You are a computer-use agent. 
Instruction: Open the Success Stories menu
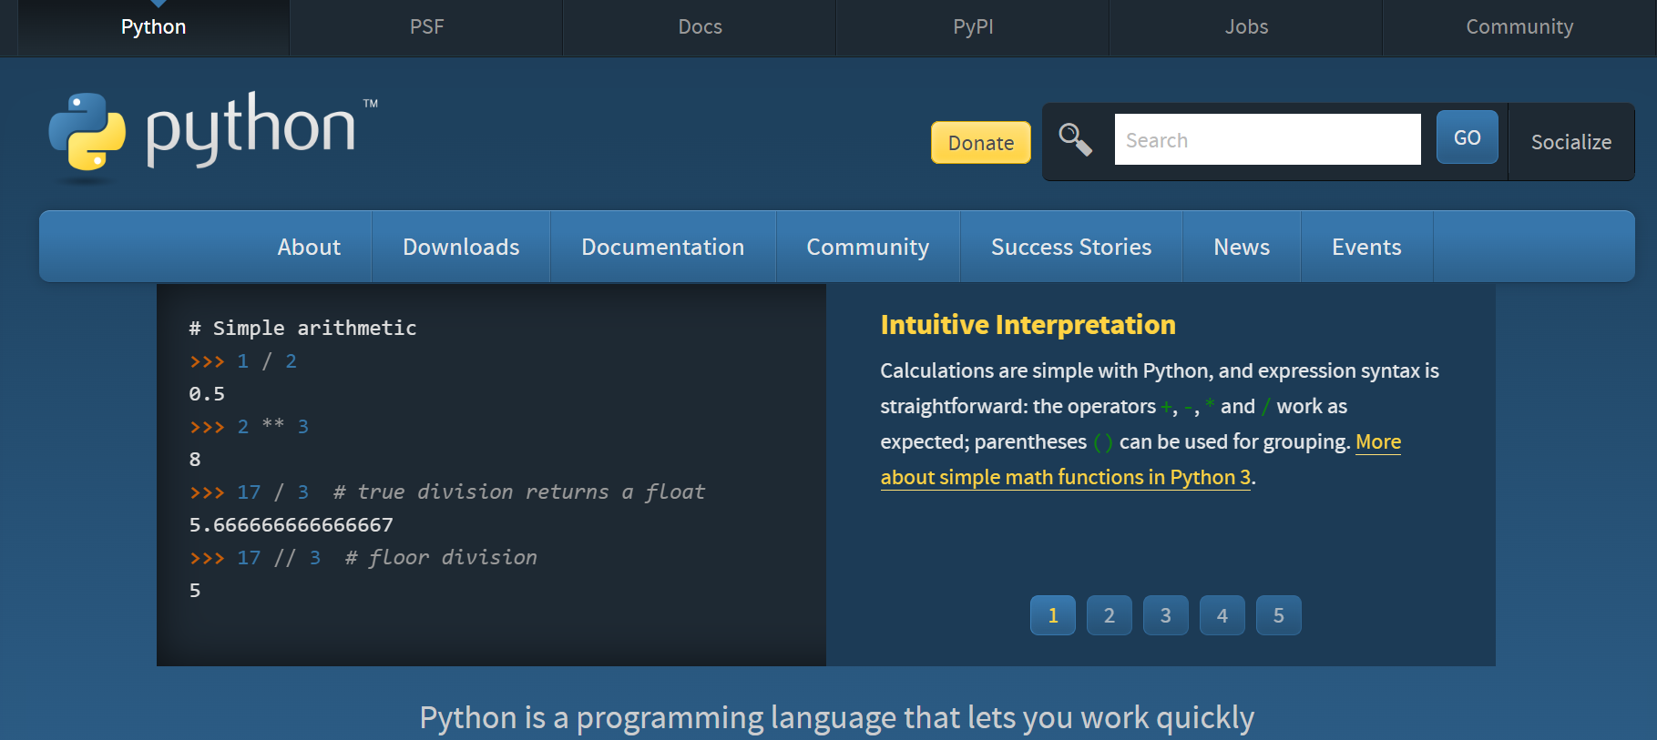[x=1071, y=247]
